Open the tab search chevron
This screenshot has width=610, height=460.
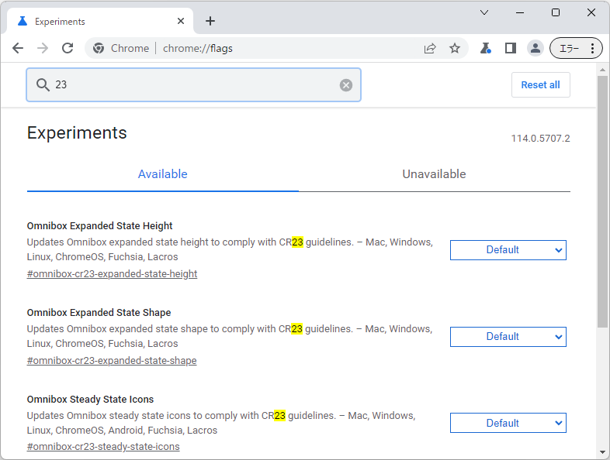pyautogui.click(x=484, y=12)
